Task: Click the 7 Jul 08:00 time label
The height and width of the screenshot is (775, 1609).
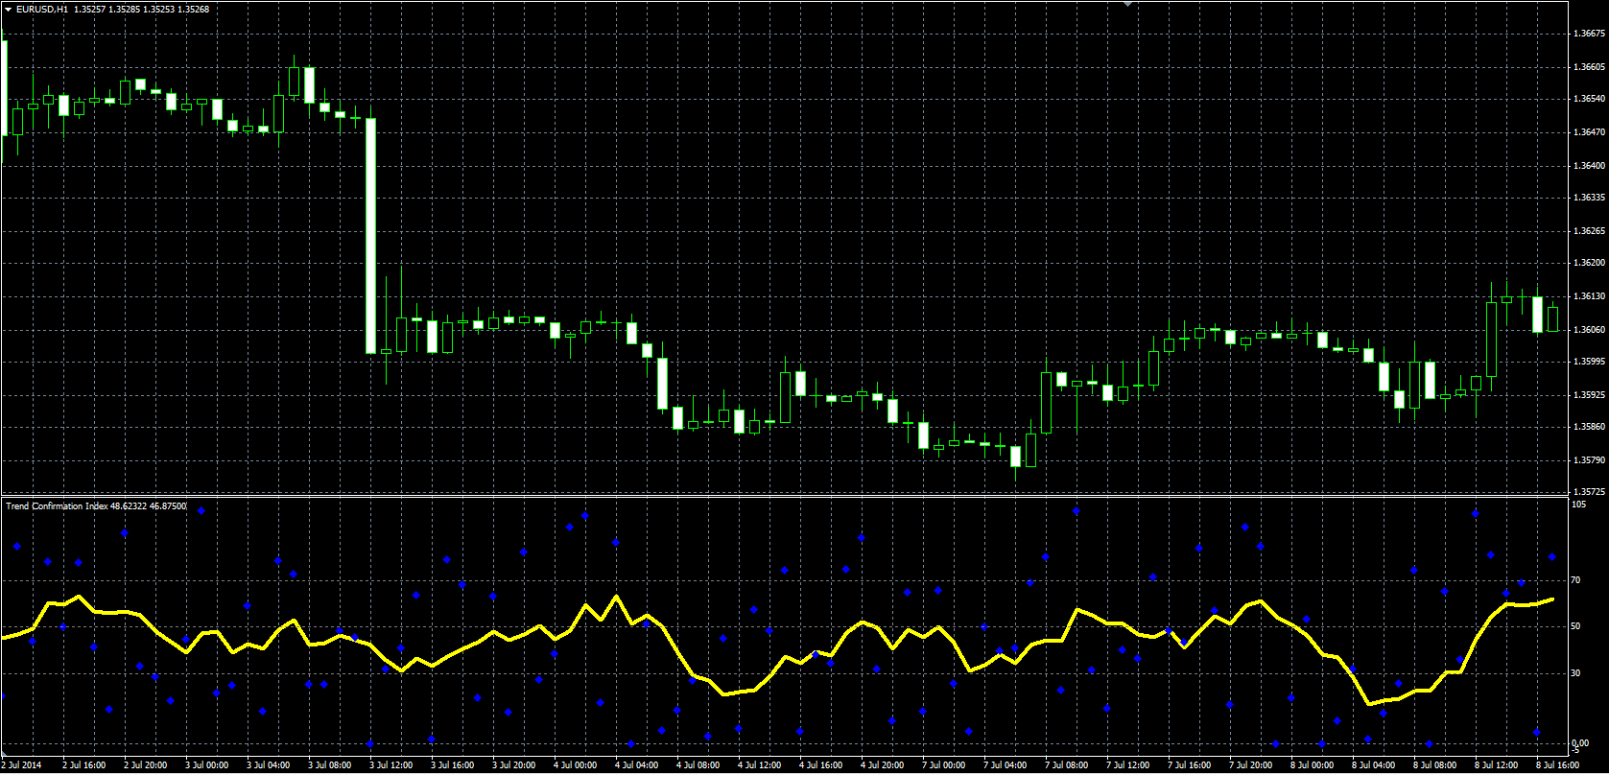Action: 1067,765
